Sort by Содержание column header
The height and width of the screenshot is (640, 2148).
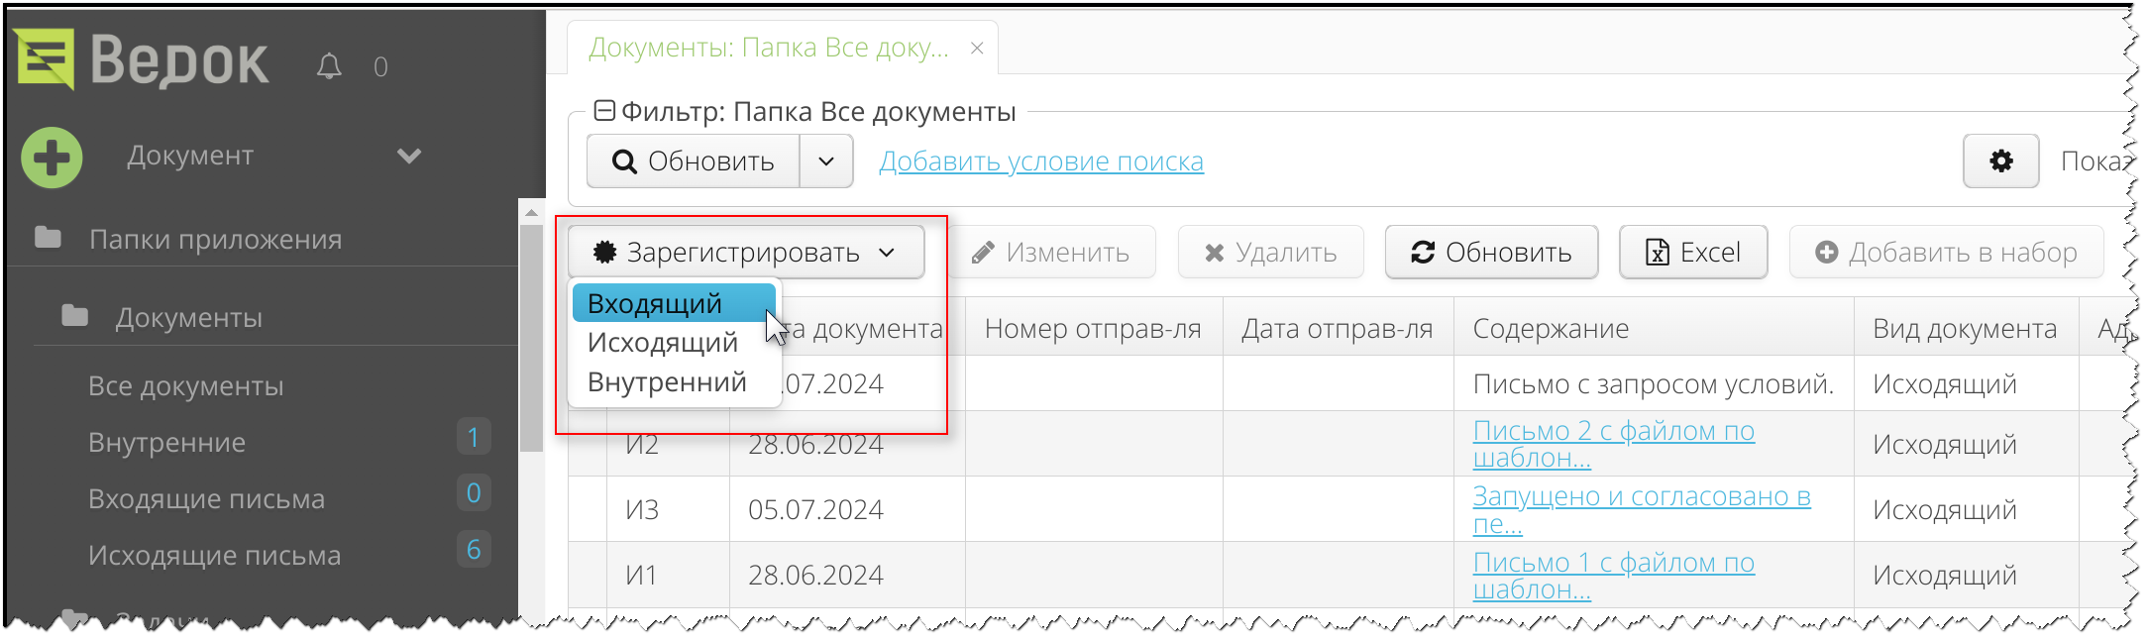pyautogui.click(x=1654, y=328)
